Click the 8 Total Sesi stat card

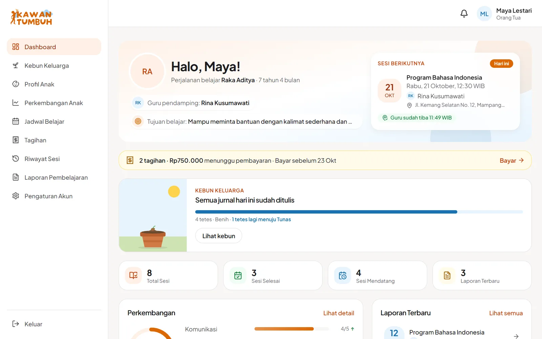point(168,275)
